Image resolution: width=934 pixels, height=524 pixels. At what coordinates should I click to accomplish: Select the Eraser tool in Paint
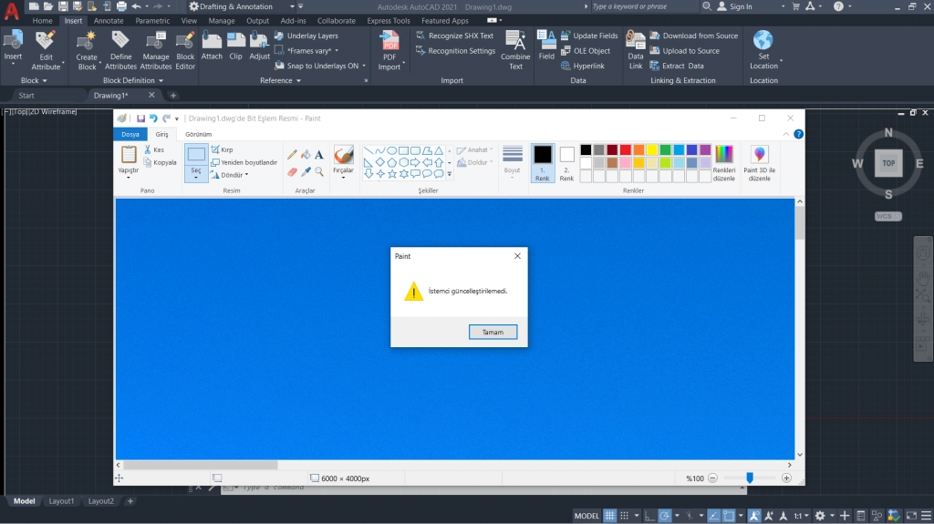[x=292, y=171]
